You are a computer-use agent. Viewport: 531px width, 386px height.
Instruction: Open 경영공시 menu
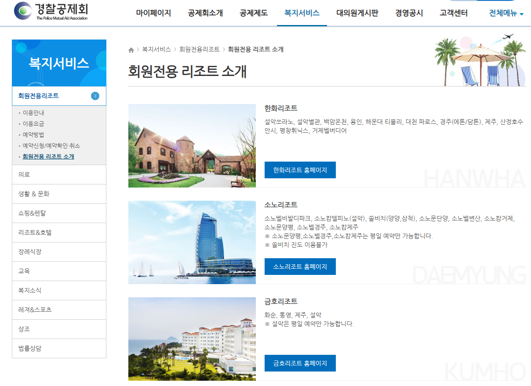pyautogui.click(x=409, y=13)
